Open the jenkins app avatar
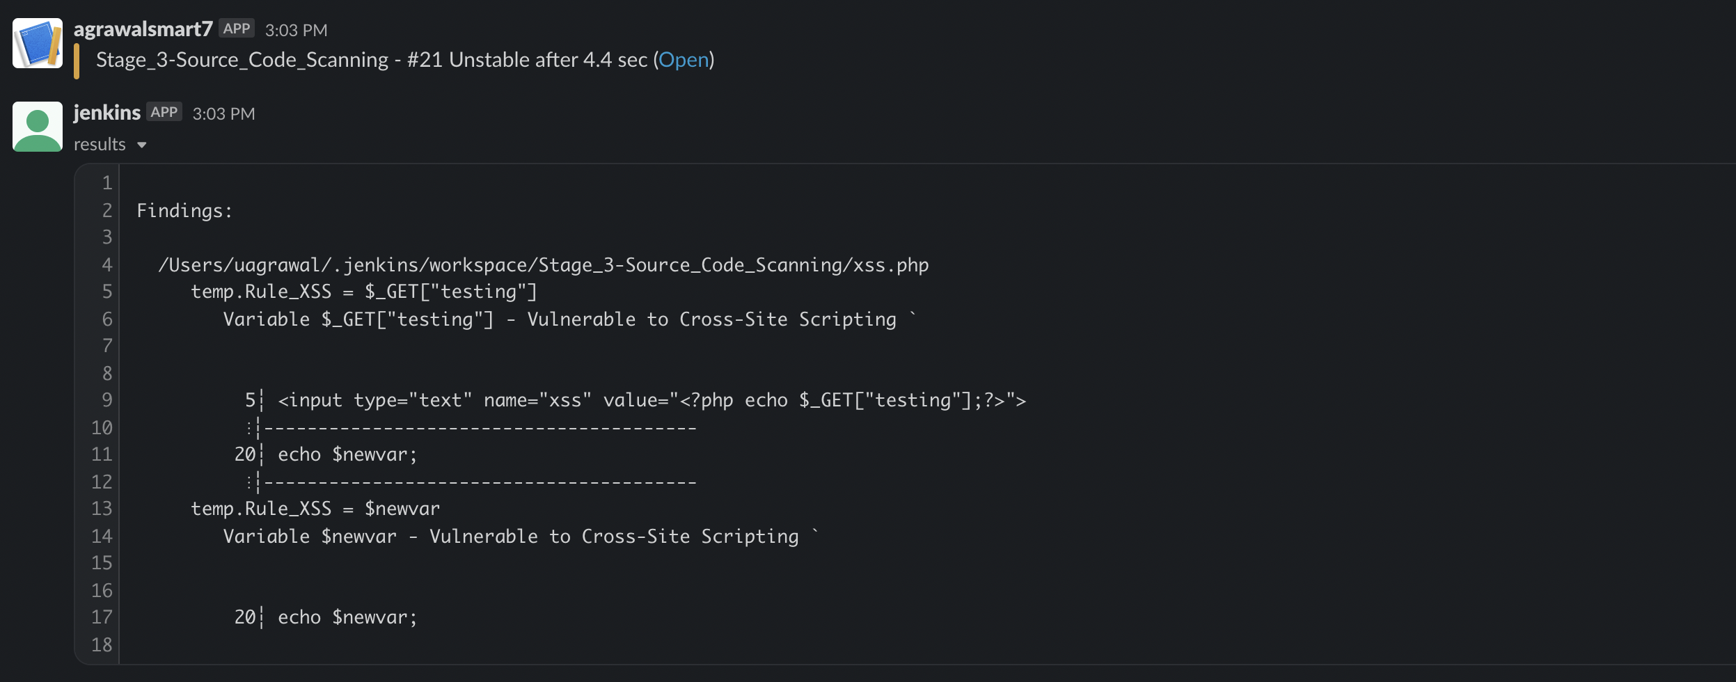This screenshot has width=1736, height=682. (x=38, y=127)
